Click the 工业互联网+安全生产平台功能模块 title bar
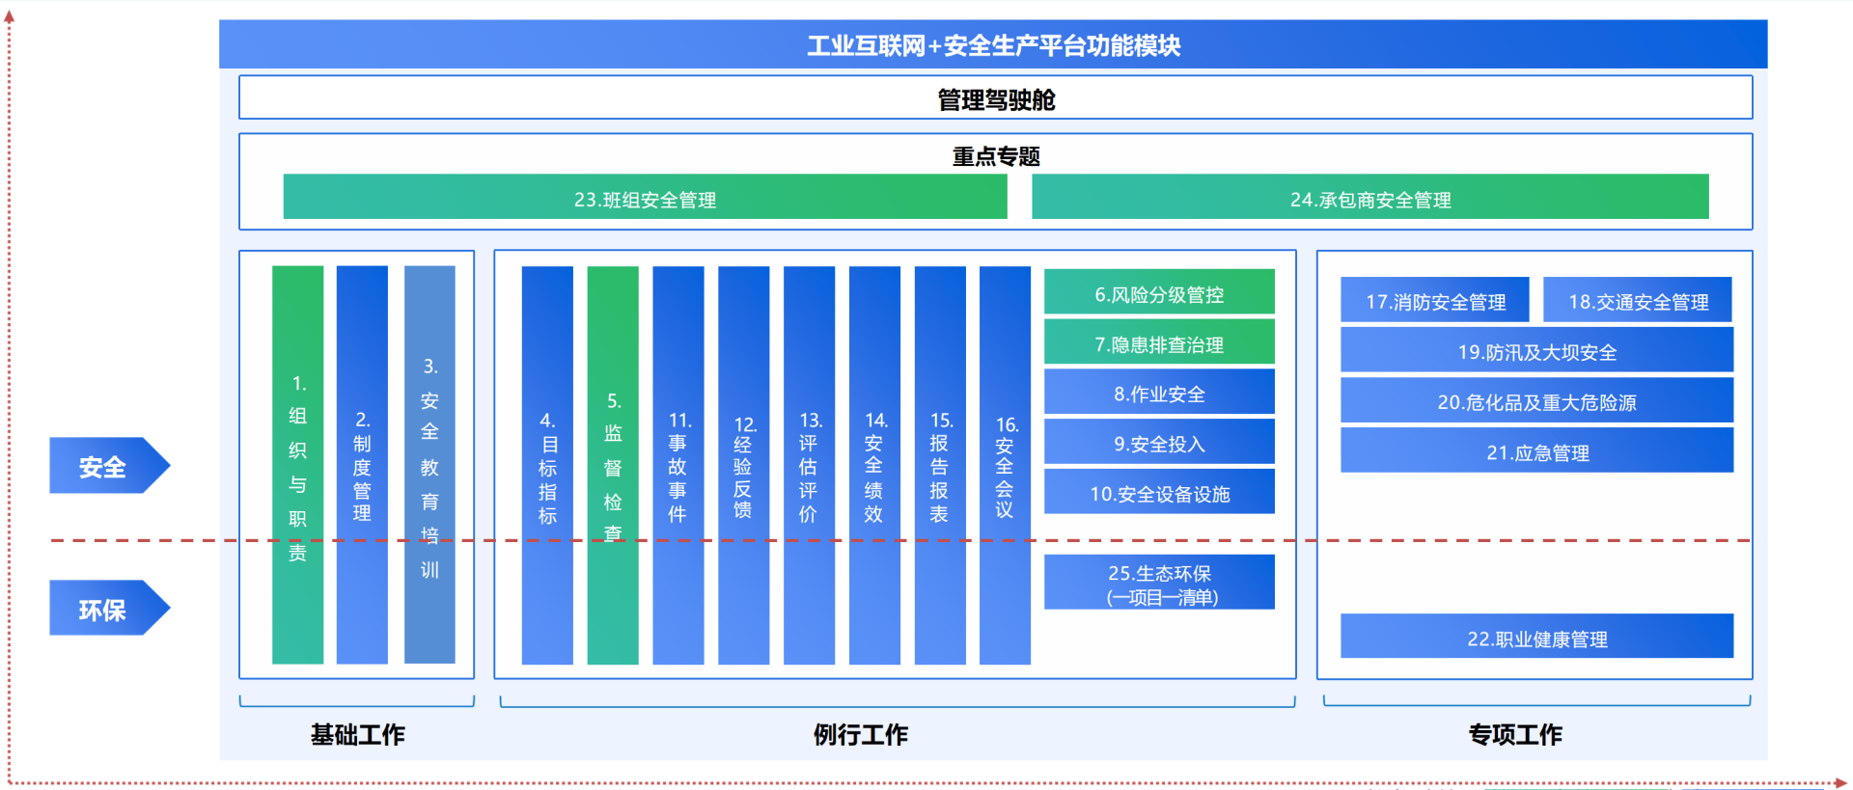The height and width of the screenshot is (790, 1853). point(993,44)
